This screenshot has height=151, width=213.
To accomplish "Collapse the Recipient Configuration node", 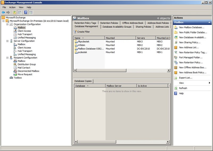I will (x=7, y=58).
